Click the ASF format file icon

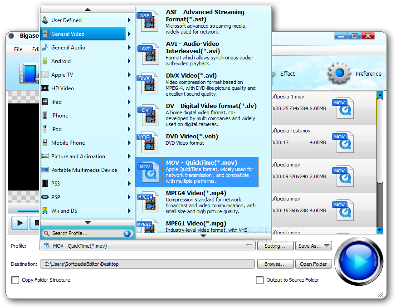pyautogui.click(x=149, y=21)
